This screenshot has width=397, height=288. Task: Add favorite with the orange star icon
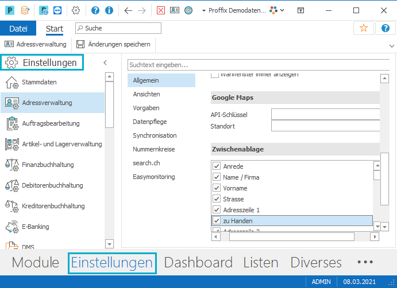(364, 28)
